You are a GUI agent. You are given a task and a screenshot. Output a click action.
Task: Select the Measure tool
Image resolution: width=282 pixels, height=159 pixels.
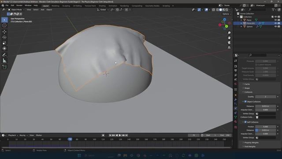click(4, 61)
